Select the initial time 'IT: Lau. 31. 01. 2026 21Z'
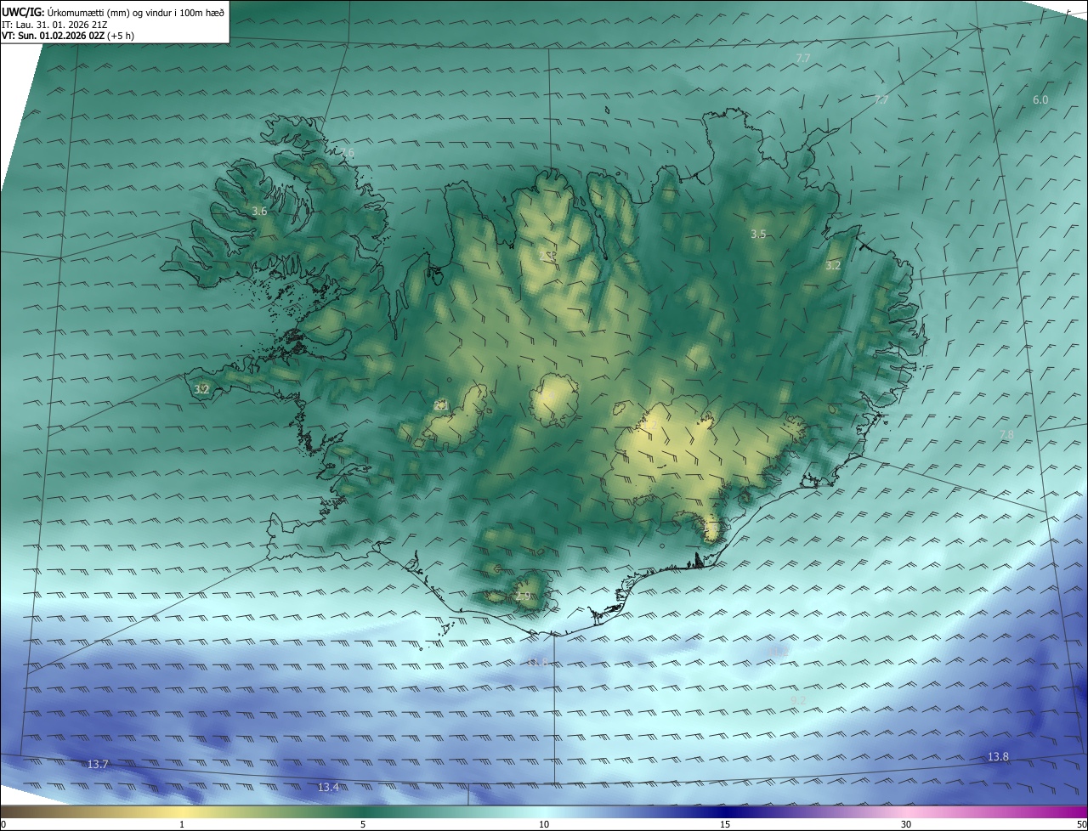Image resolution: width=1088 pixels, height=831 pixels. [54, 25]
